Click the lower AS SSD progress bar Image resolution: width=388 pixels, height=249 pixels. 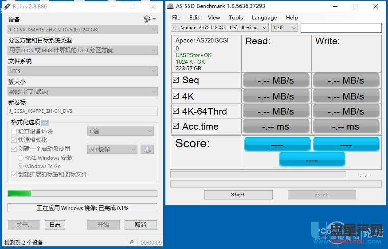pos(276,184)
